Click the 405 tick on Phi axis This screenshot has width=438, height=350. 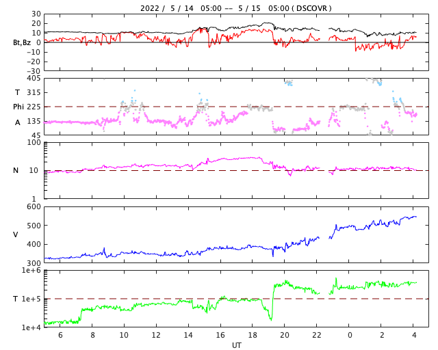pos(34,79)
